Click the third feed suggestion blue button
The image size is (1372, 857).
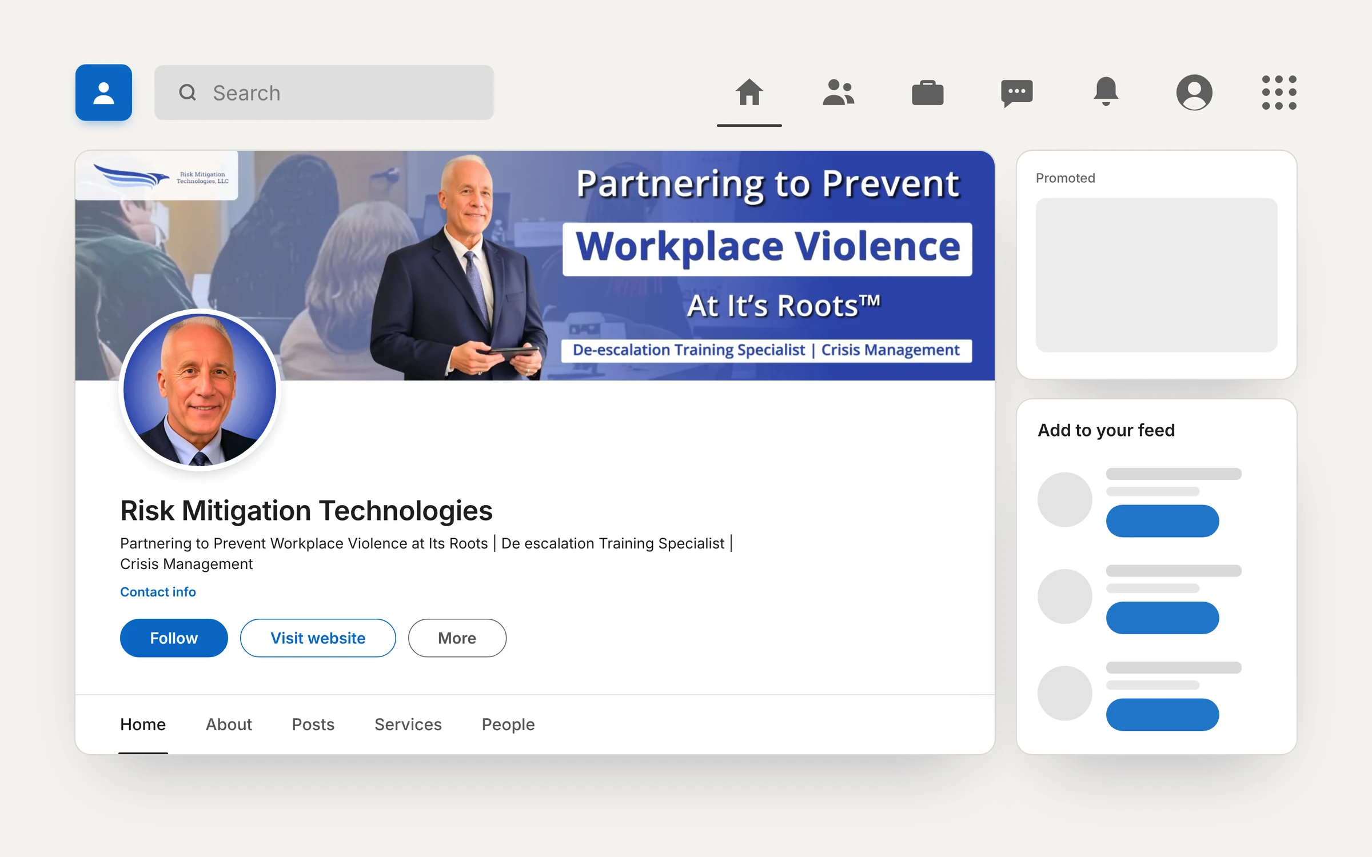click(1162, 715)
